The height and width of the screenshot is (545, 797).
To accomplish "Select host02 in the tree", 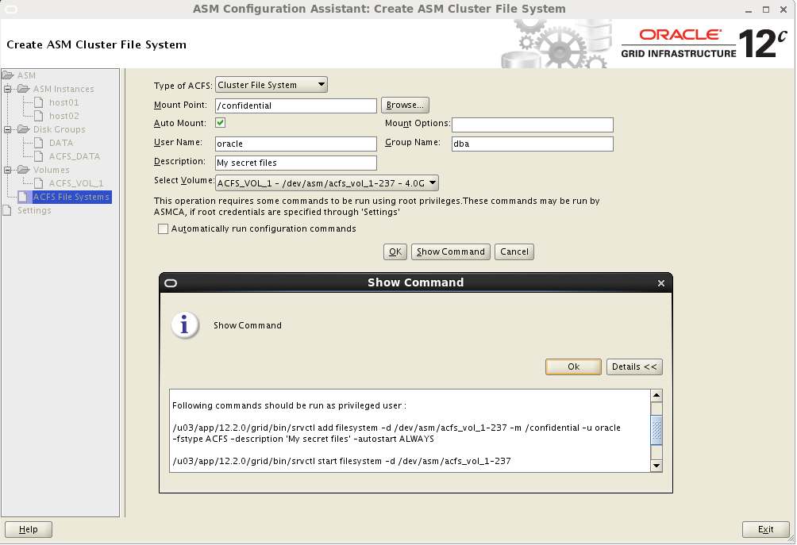I will tap(64, 116).
